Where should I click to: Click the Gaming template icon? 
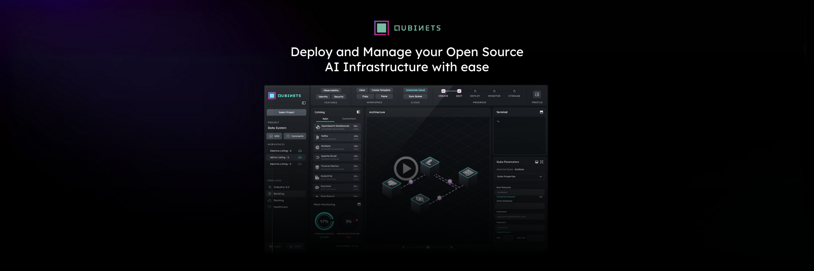(x=270, y=200)
